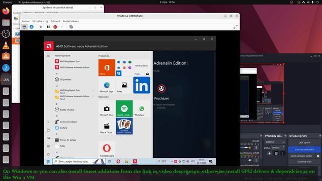Open the LinkedIn tile
This screenshot has width=322, height=181.
point(141,85)
